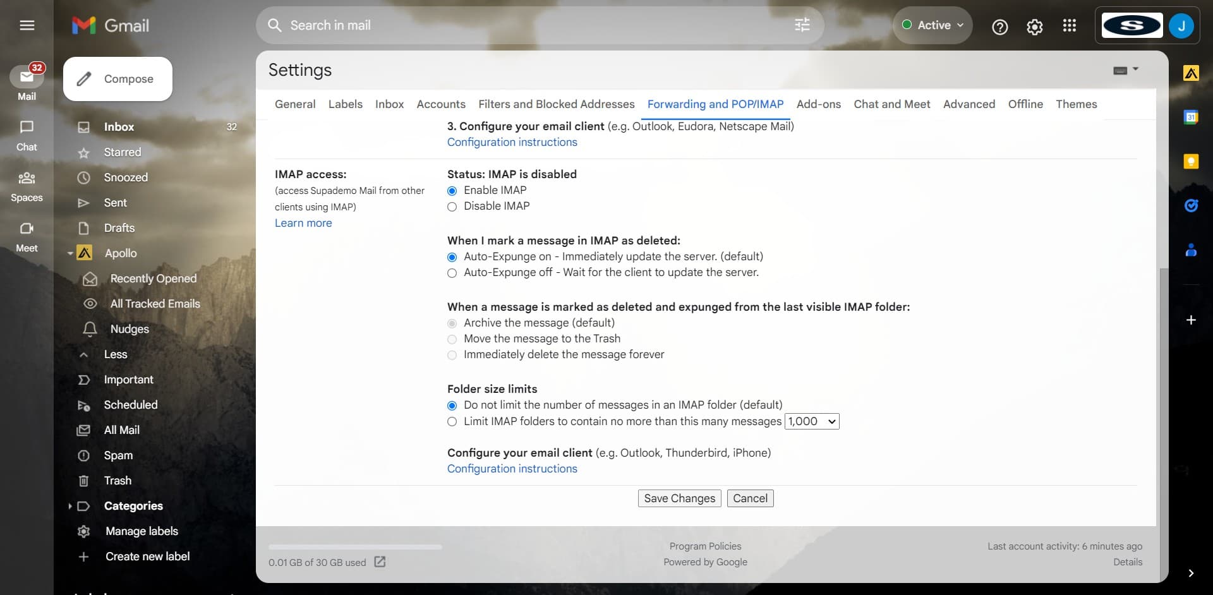The width and height of the screenshot is (1213, 595).
Task: Open Calendar in the side panel
Action: coord(1190,117)
